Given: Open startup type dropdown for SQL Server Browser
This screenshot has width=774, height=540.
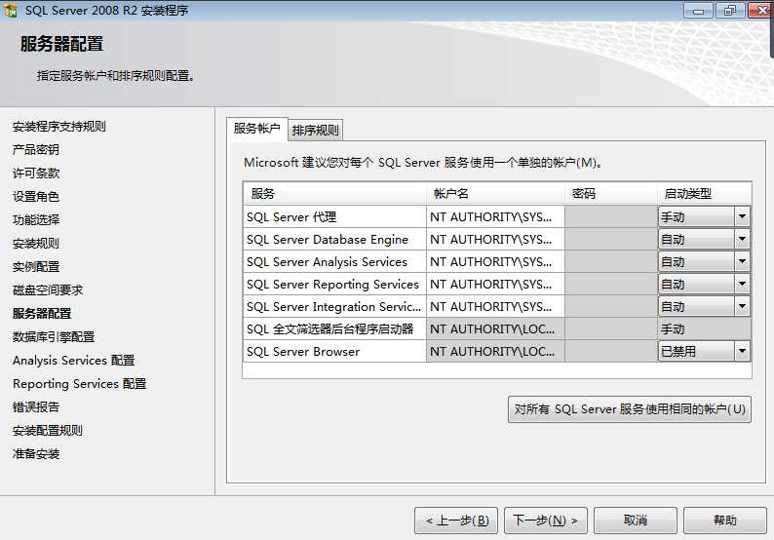Looking at the screenshot, I should tap(742, 352).
